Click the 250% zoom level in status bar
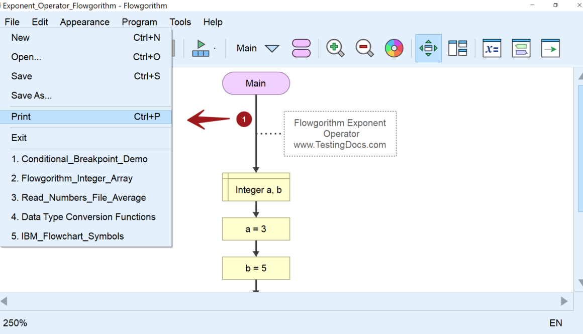The image size is (583, 334). tap(15, 323)
